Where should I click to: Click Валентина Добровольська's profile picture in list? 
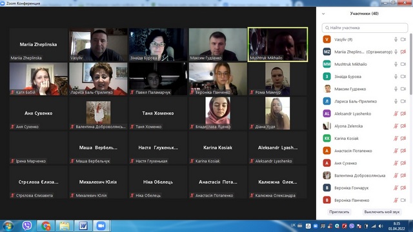(327, 175)
